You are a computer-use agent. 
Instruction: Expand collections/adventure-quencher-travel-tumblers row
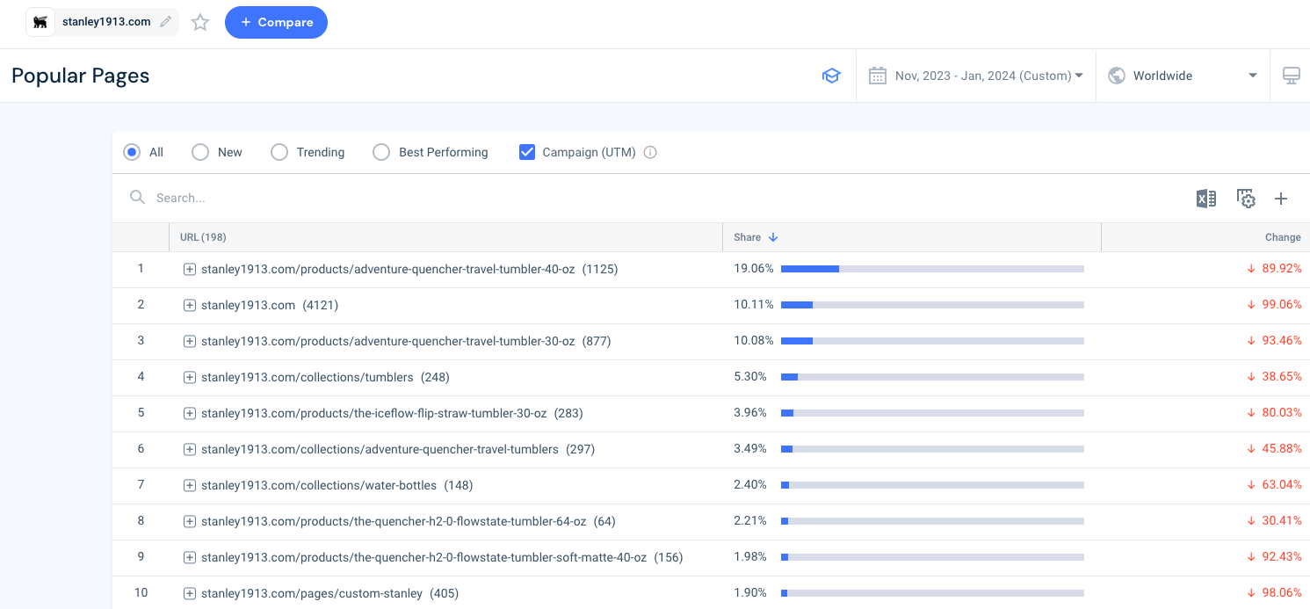pos(189,450)
